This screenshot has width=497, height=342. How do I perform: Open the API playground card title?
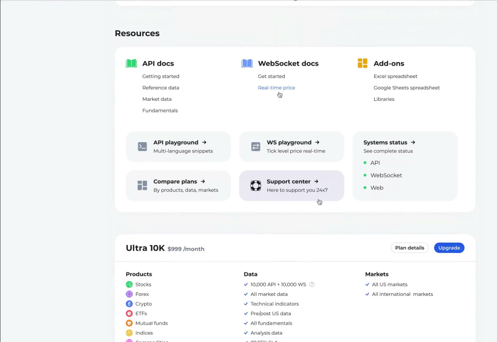(176, 143)
